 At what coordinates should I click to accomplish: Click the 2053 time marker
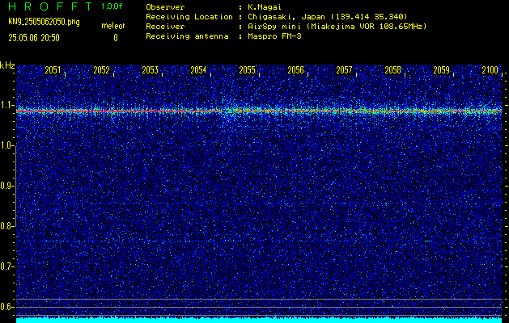tap(150, 70)
